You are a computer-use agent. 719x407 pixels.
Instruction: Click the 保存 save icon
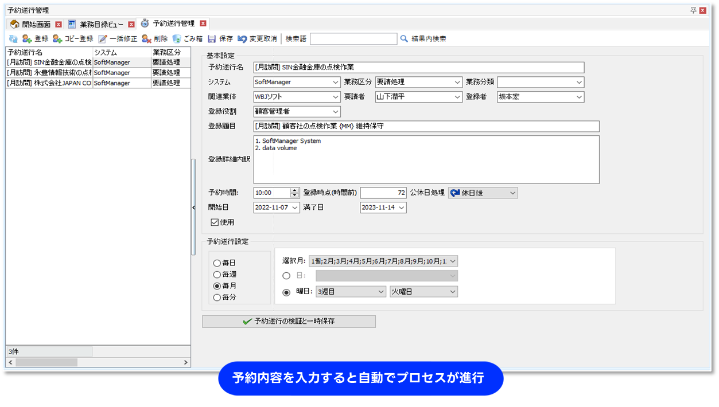pyautogui.click(x=212, y=39)
